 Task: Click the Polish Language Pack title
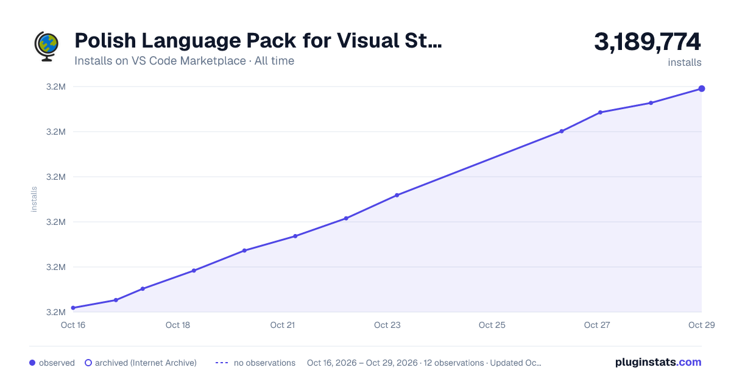258,41
